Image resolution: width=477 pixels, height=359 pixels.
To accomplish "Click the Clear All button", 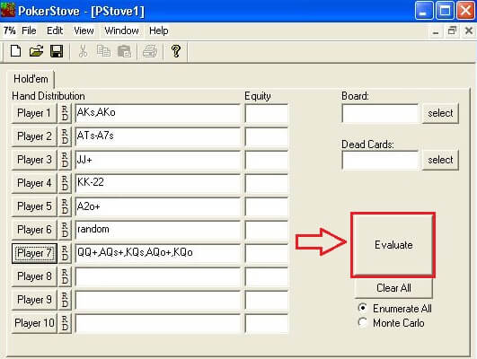I will (393, 287).
